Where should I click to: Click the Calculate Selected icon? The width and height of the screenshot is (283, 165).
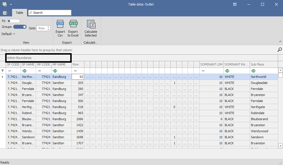tap(91, 24)
